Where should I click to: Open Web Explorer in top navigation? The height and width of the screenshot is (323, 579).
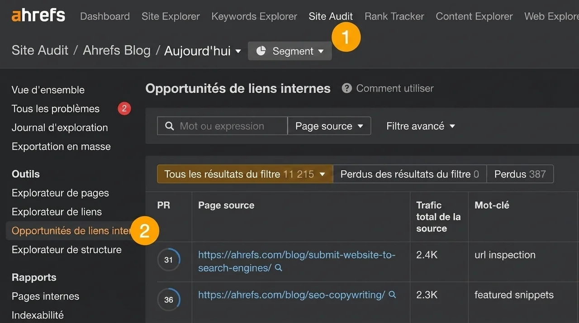551,16
